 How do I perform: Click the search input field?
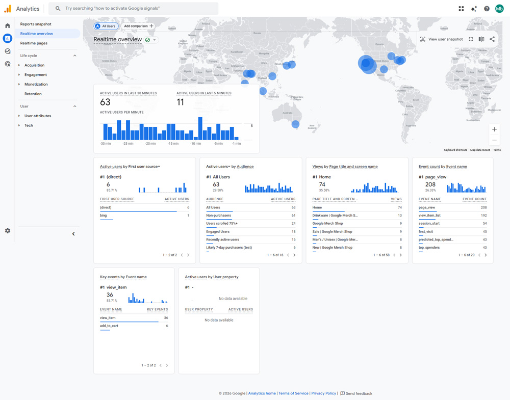[133, 9]
